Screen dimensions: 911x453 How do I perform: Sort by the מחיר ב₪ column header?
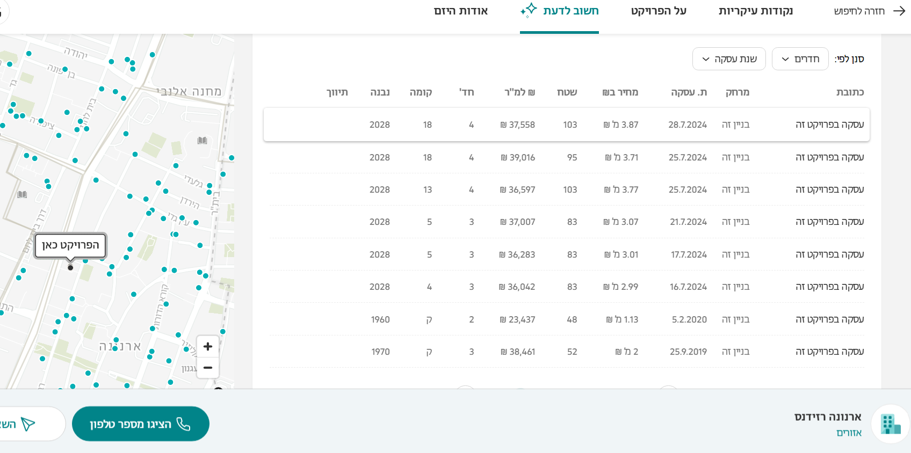pos(620,92)
